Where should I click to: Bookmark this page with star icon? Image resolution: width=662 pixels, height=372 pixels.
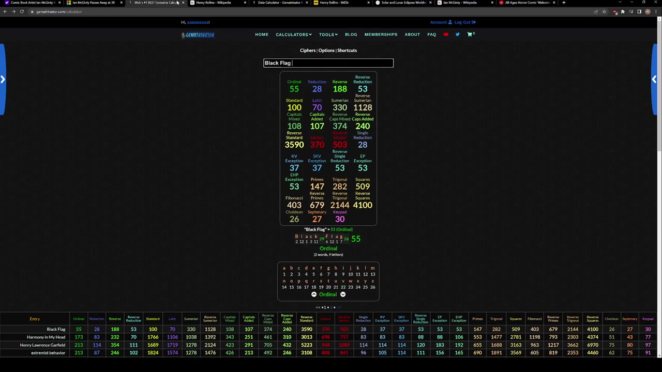pos(604,11)
